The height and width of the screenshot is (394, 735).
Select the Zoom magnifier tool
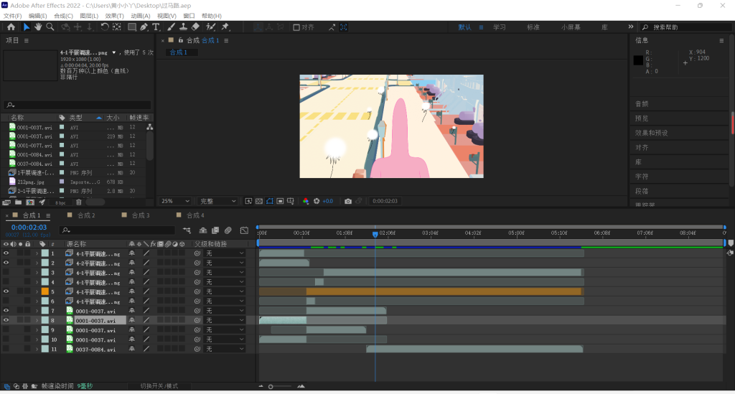coord(50,27)
